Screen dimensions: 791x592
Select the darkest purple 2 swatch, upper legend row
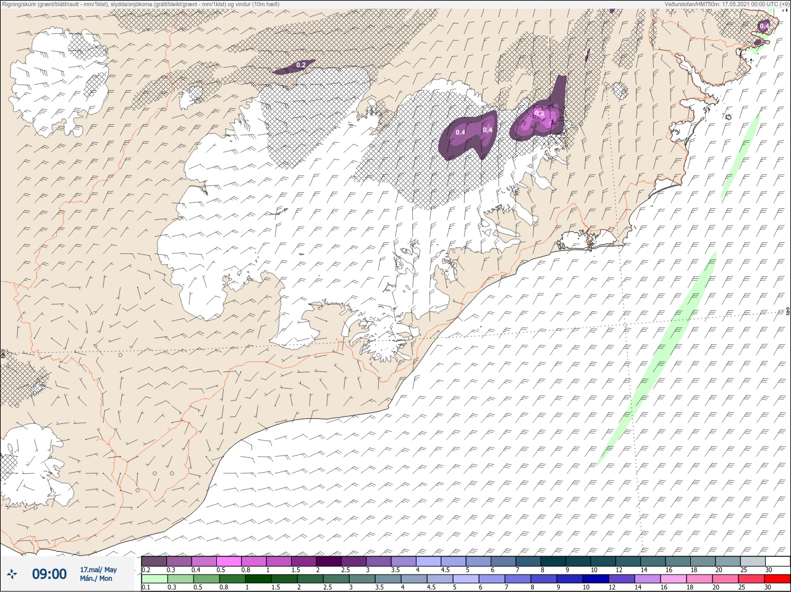[x=329, y=561]
